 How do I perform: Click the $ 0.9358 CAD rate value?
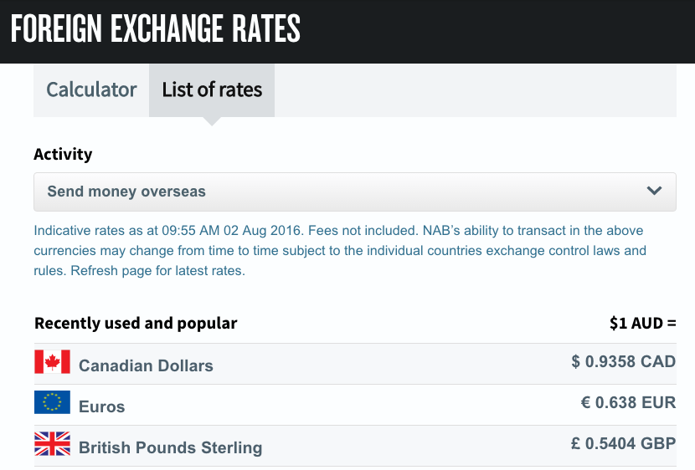(x=624, y=361)
